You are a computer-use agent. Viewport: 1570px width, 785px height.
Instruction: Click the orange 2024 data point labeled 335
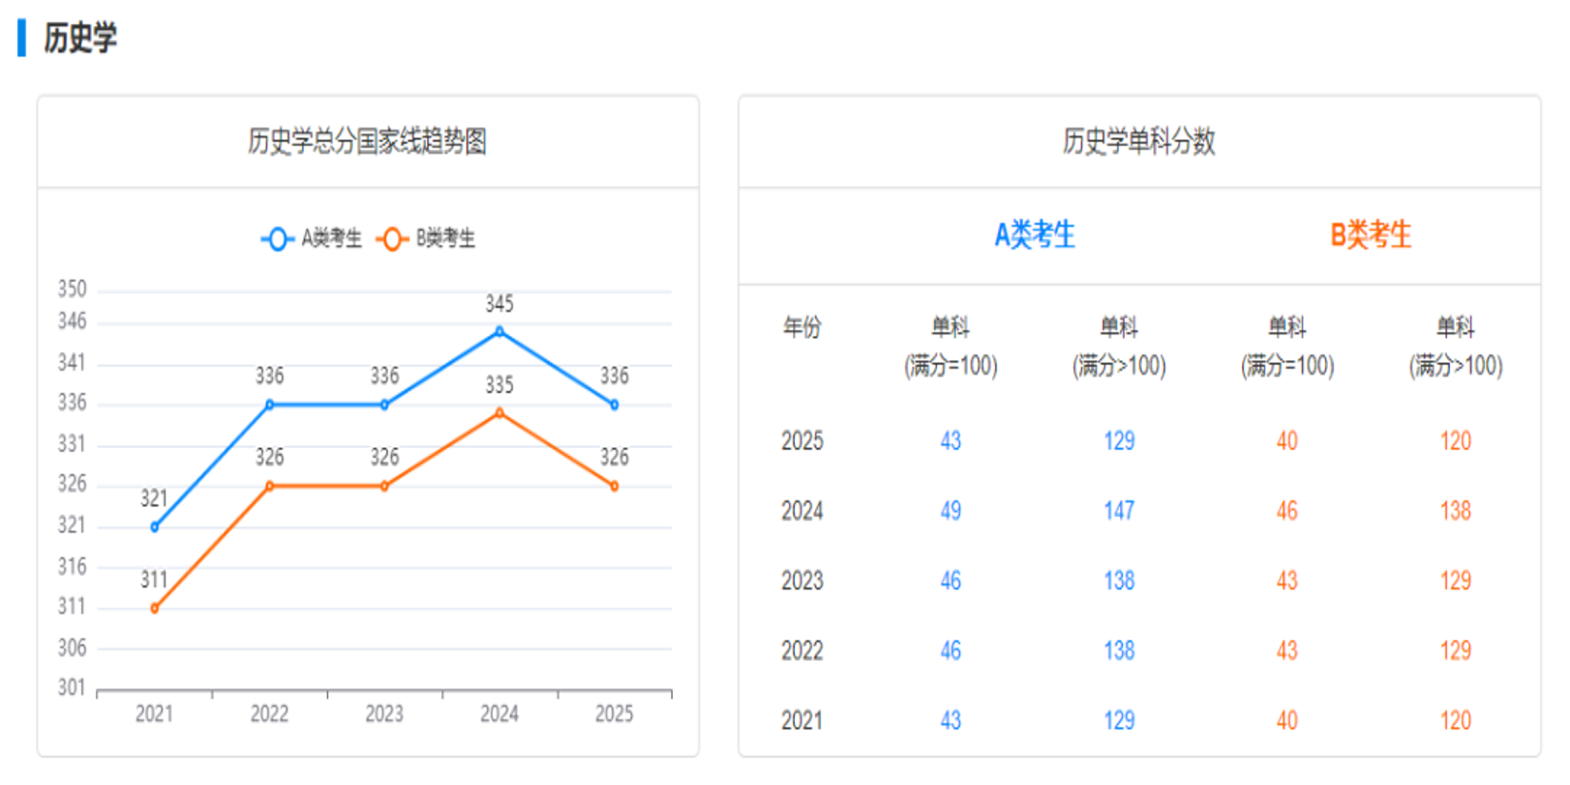tap(499, 412)
